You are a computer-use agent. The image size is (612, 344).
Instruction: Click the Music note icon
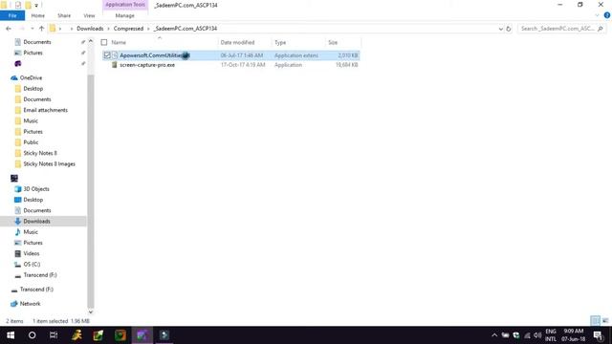tap(17, 232)
